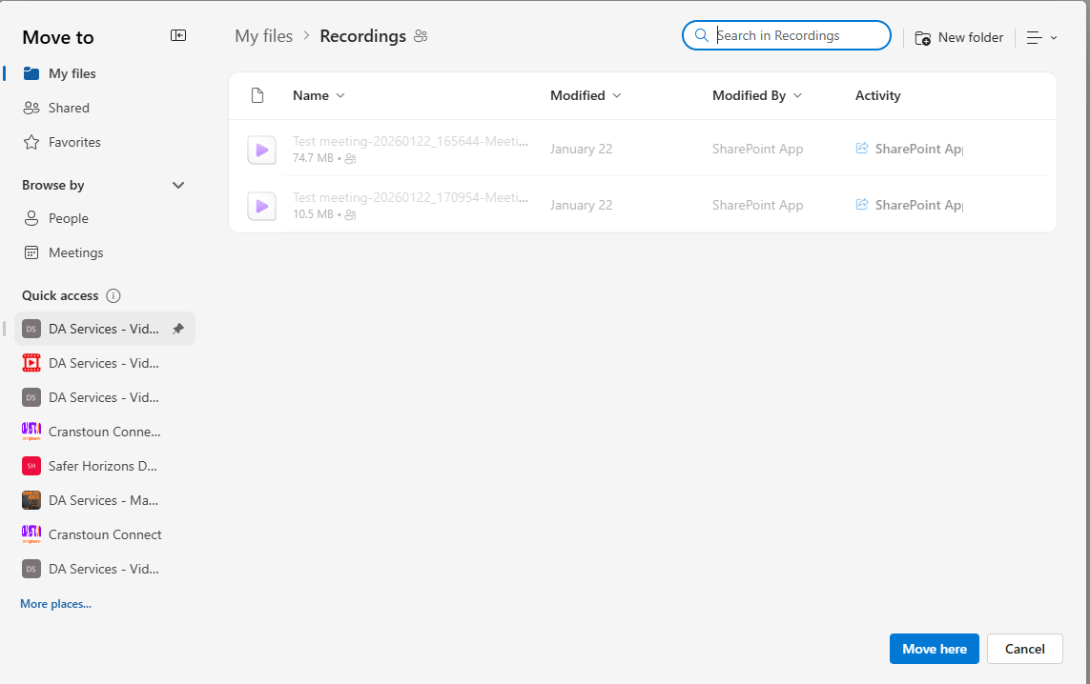Go to Favorites in the sidebar
Image resolution: width=1090 pixels, height=684 pixels.
(74, 142)
